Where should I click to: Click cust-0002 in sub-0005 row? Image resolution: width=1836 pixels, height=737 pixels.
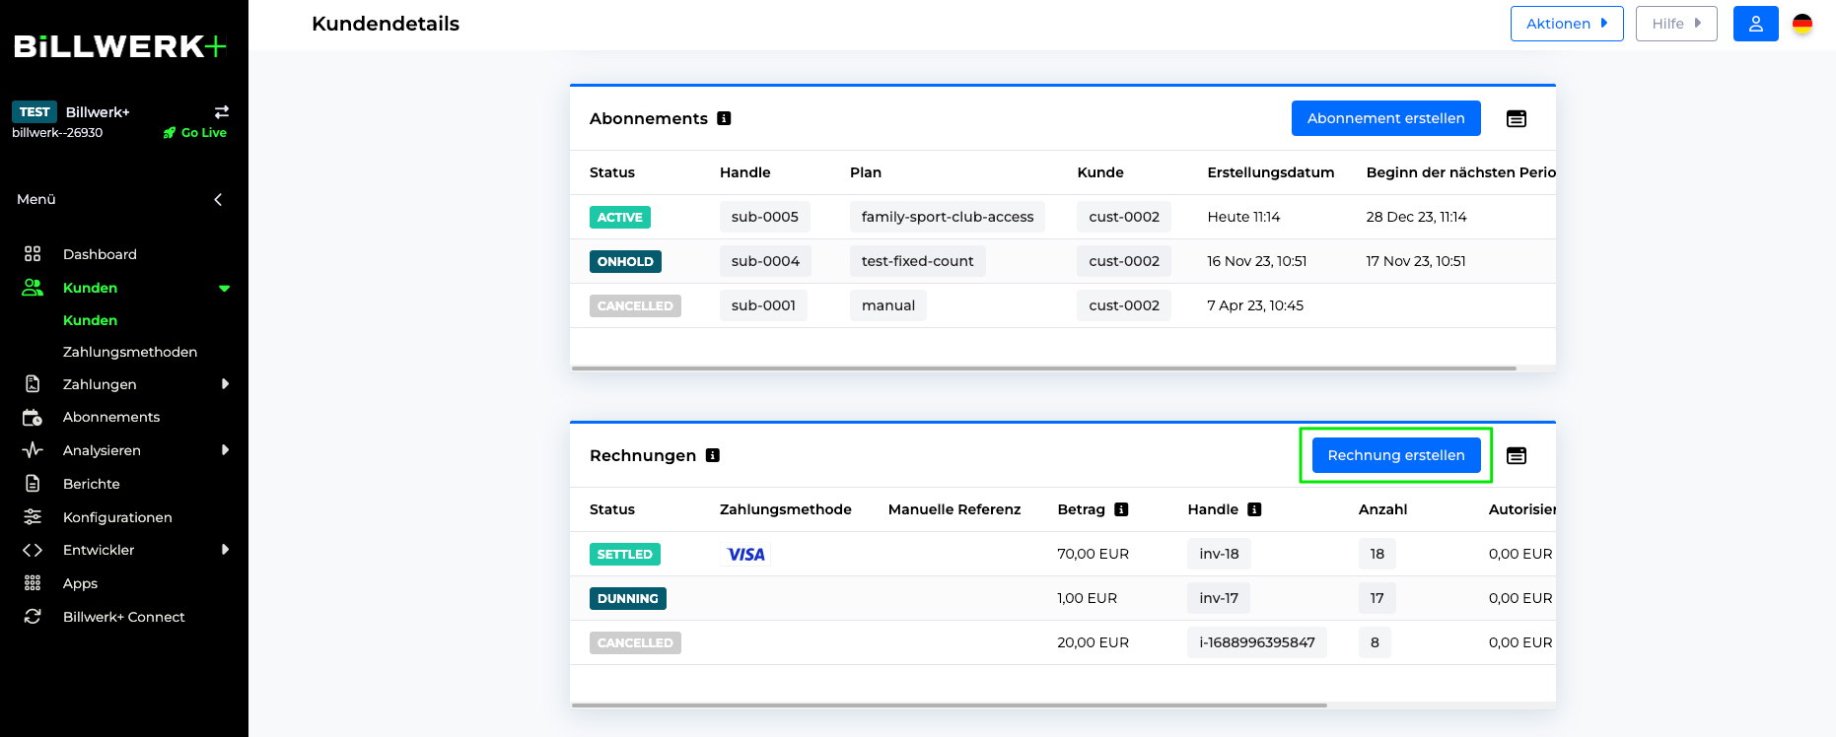point(1124,217)
